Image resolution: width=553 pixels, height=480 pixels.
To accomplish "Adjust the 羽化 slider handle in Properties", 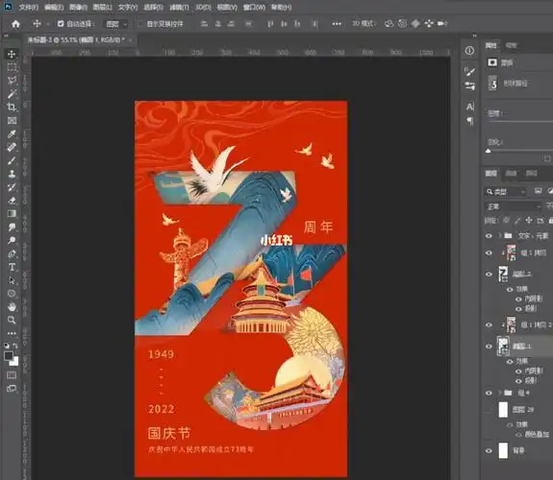I will 489,151.
